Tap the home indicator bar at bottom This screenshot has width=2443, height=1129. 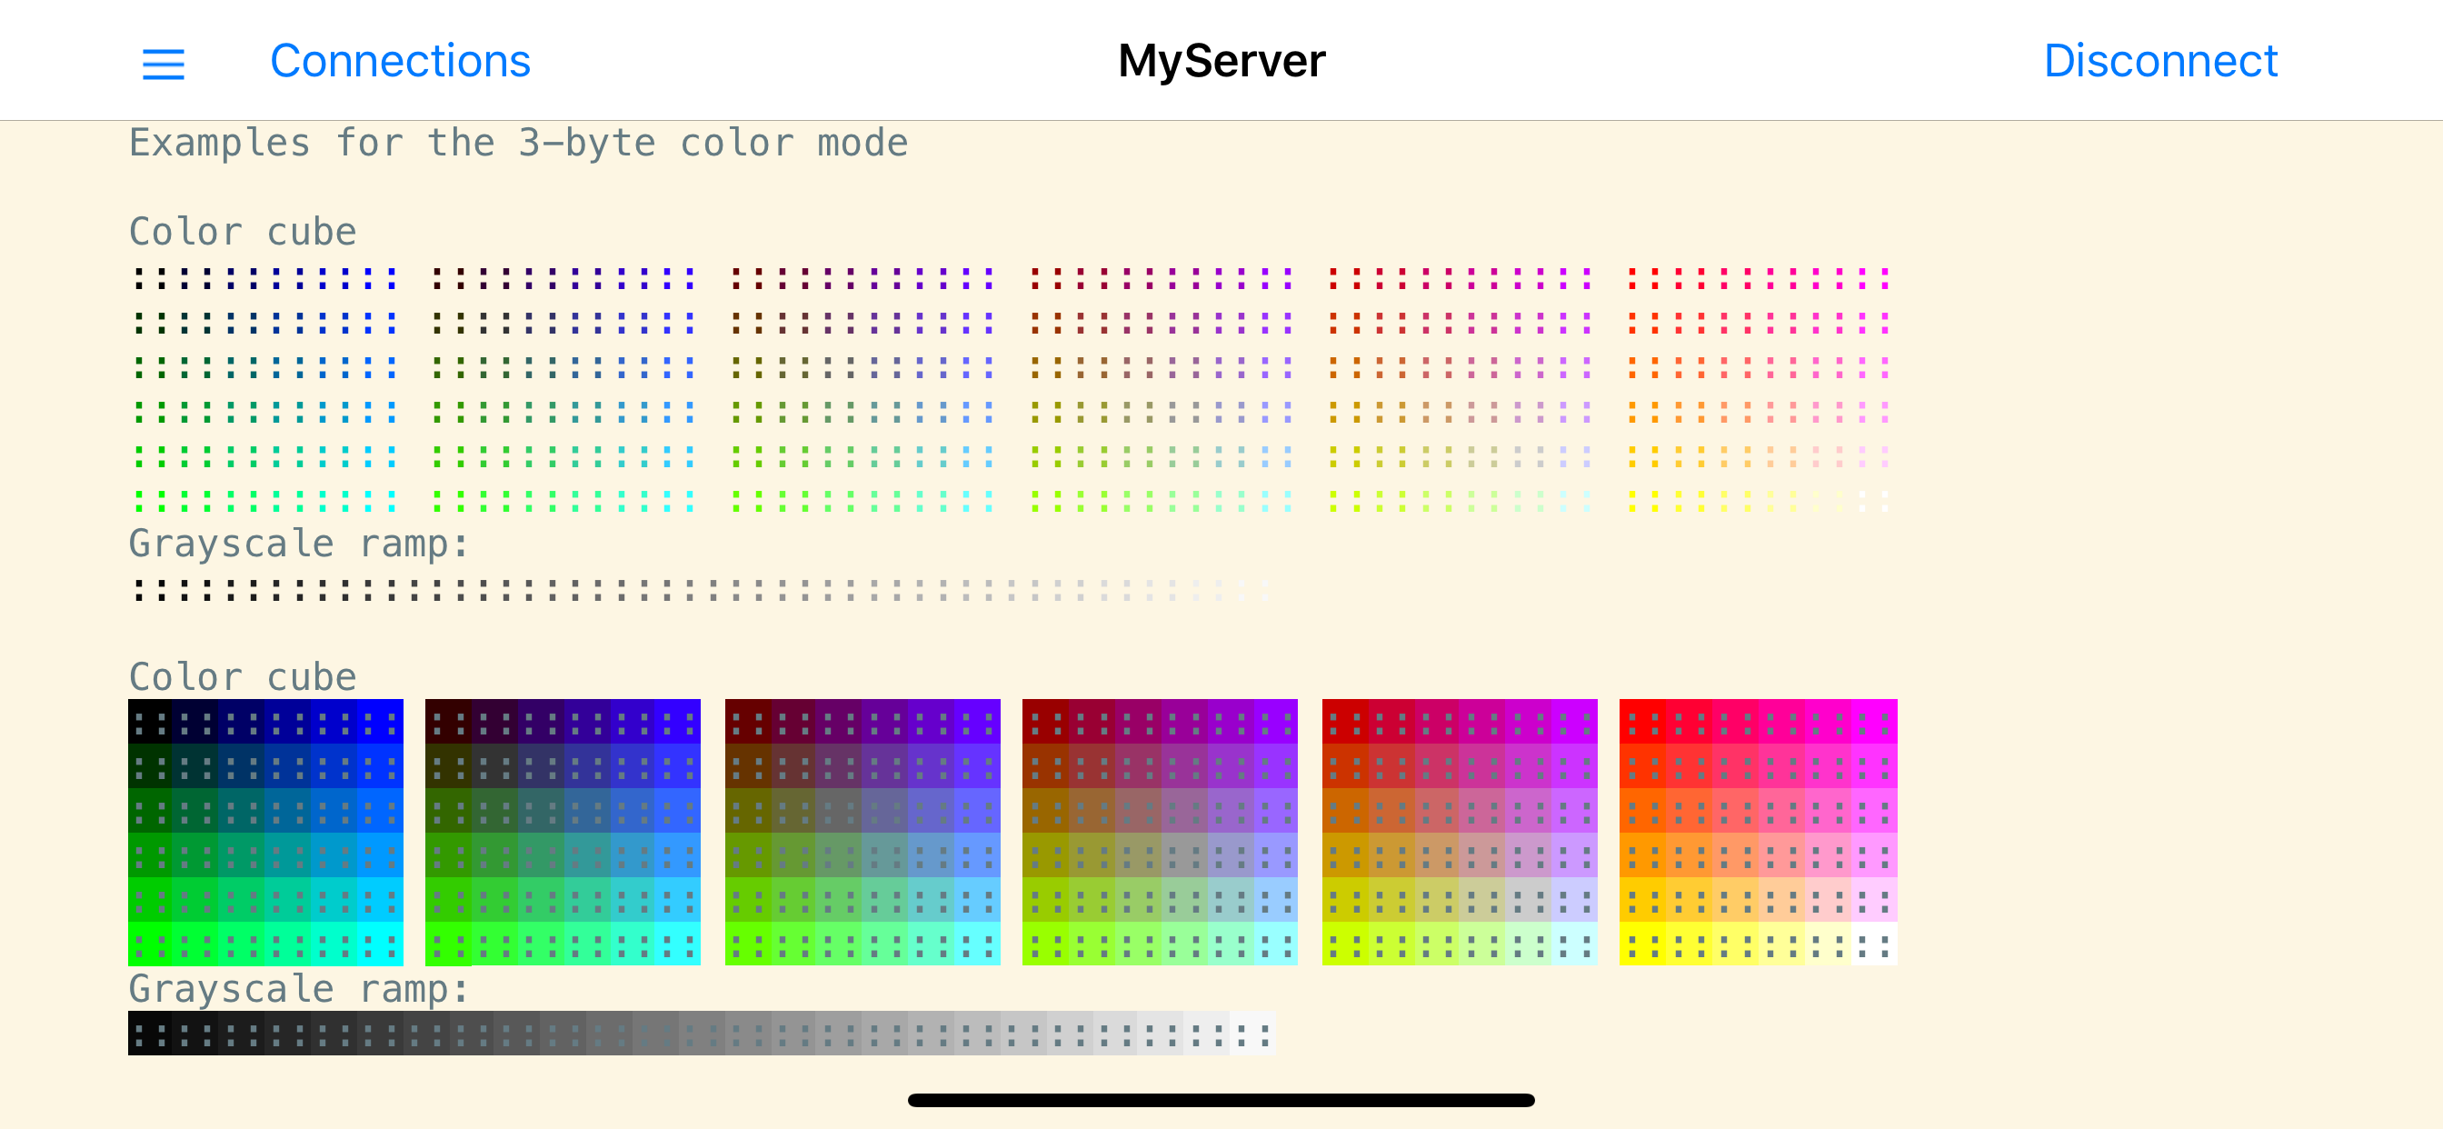(x=1221, y=1099)
